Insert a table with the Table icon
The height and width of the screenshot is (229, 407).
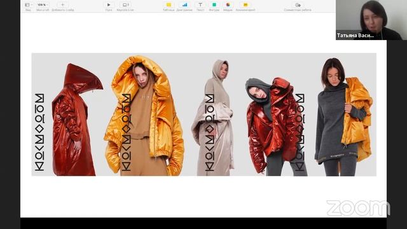169,4
